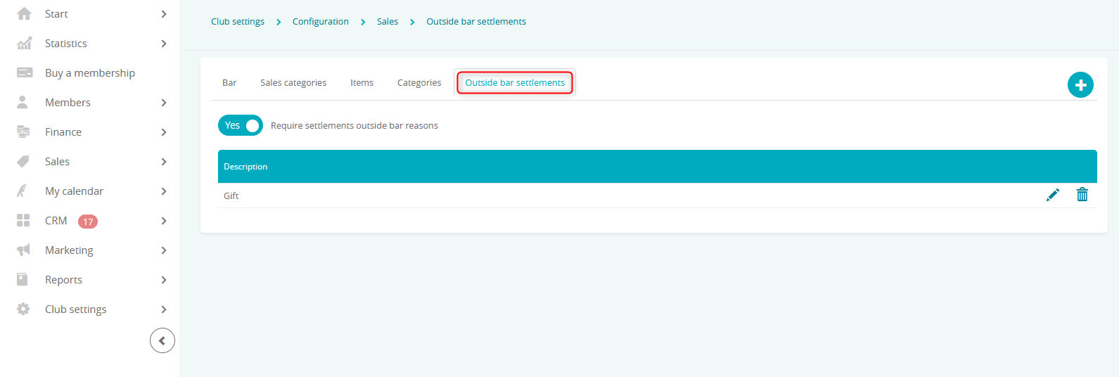Image resolution: width=1119 pixels, height=377 pixels.
Task: Edit the Gift row with pencil icon
Action: 1053,195
